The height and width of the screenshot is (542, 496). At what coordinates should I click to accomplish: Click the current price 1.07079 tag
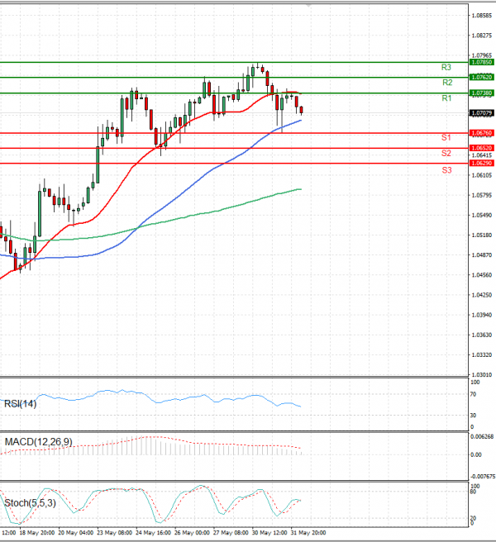coord(480,112)
